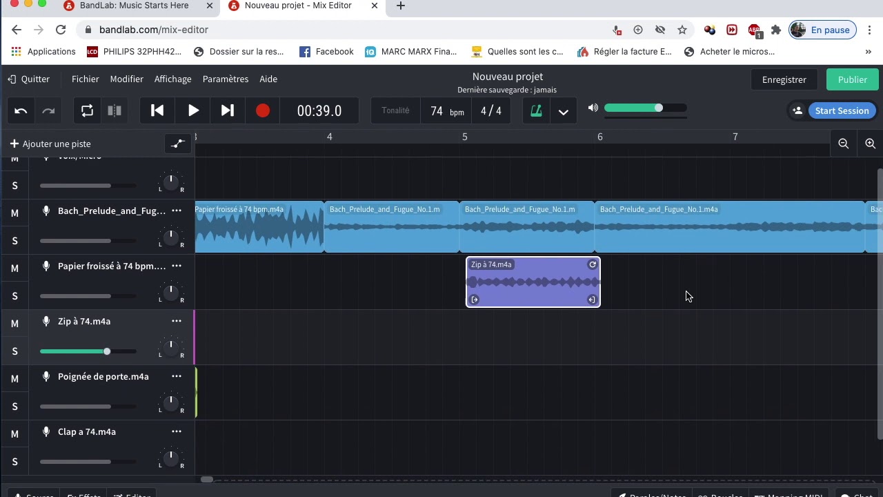Mute the Papier froissé à 74 bpm track
The width and height of the screenshot is (883, 497).
coord(14,269)
